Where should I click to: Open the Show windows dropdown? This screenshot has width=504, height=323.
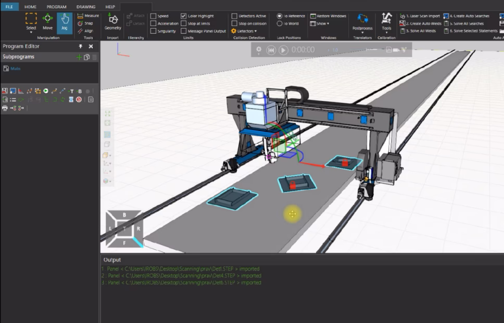320,23
